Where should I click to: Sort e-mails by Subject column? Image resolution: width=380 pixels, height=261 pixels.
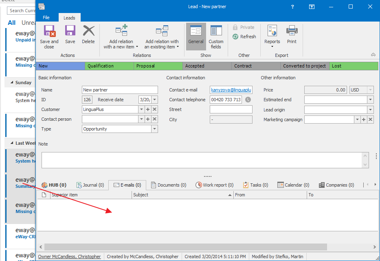click(x=182, y=195)
